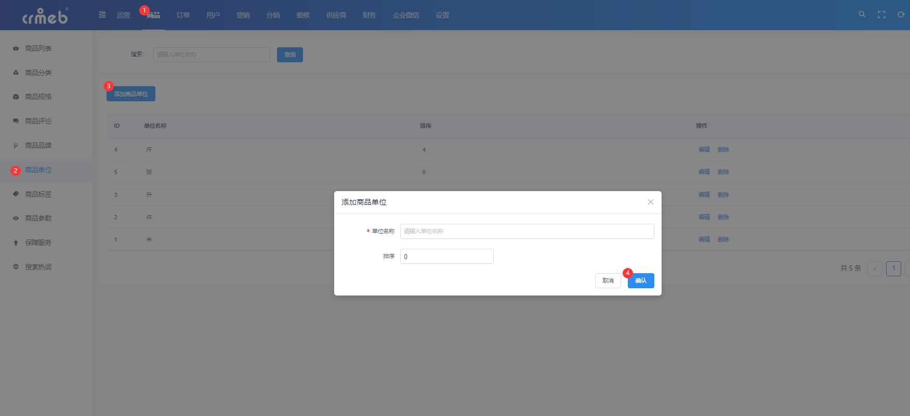Close the 添加商品单位 dialog with X

click(650, 202)
